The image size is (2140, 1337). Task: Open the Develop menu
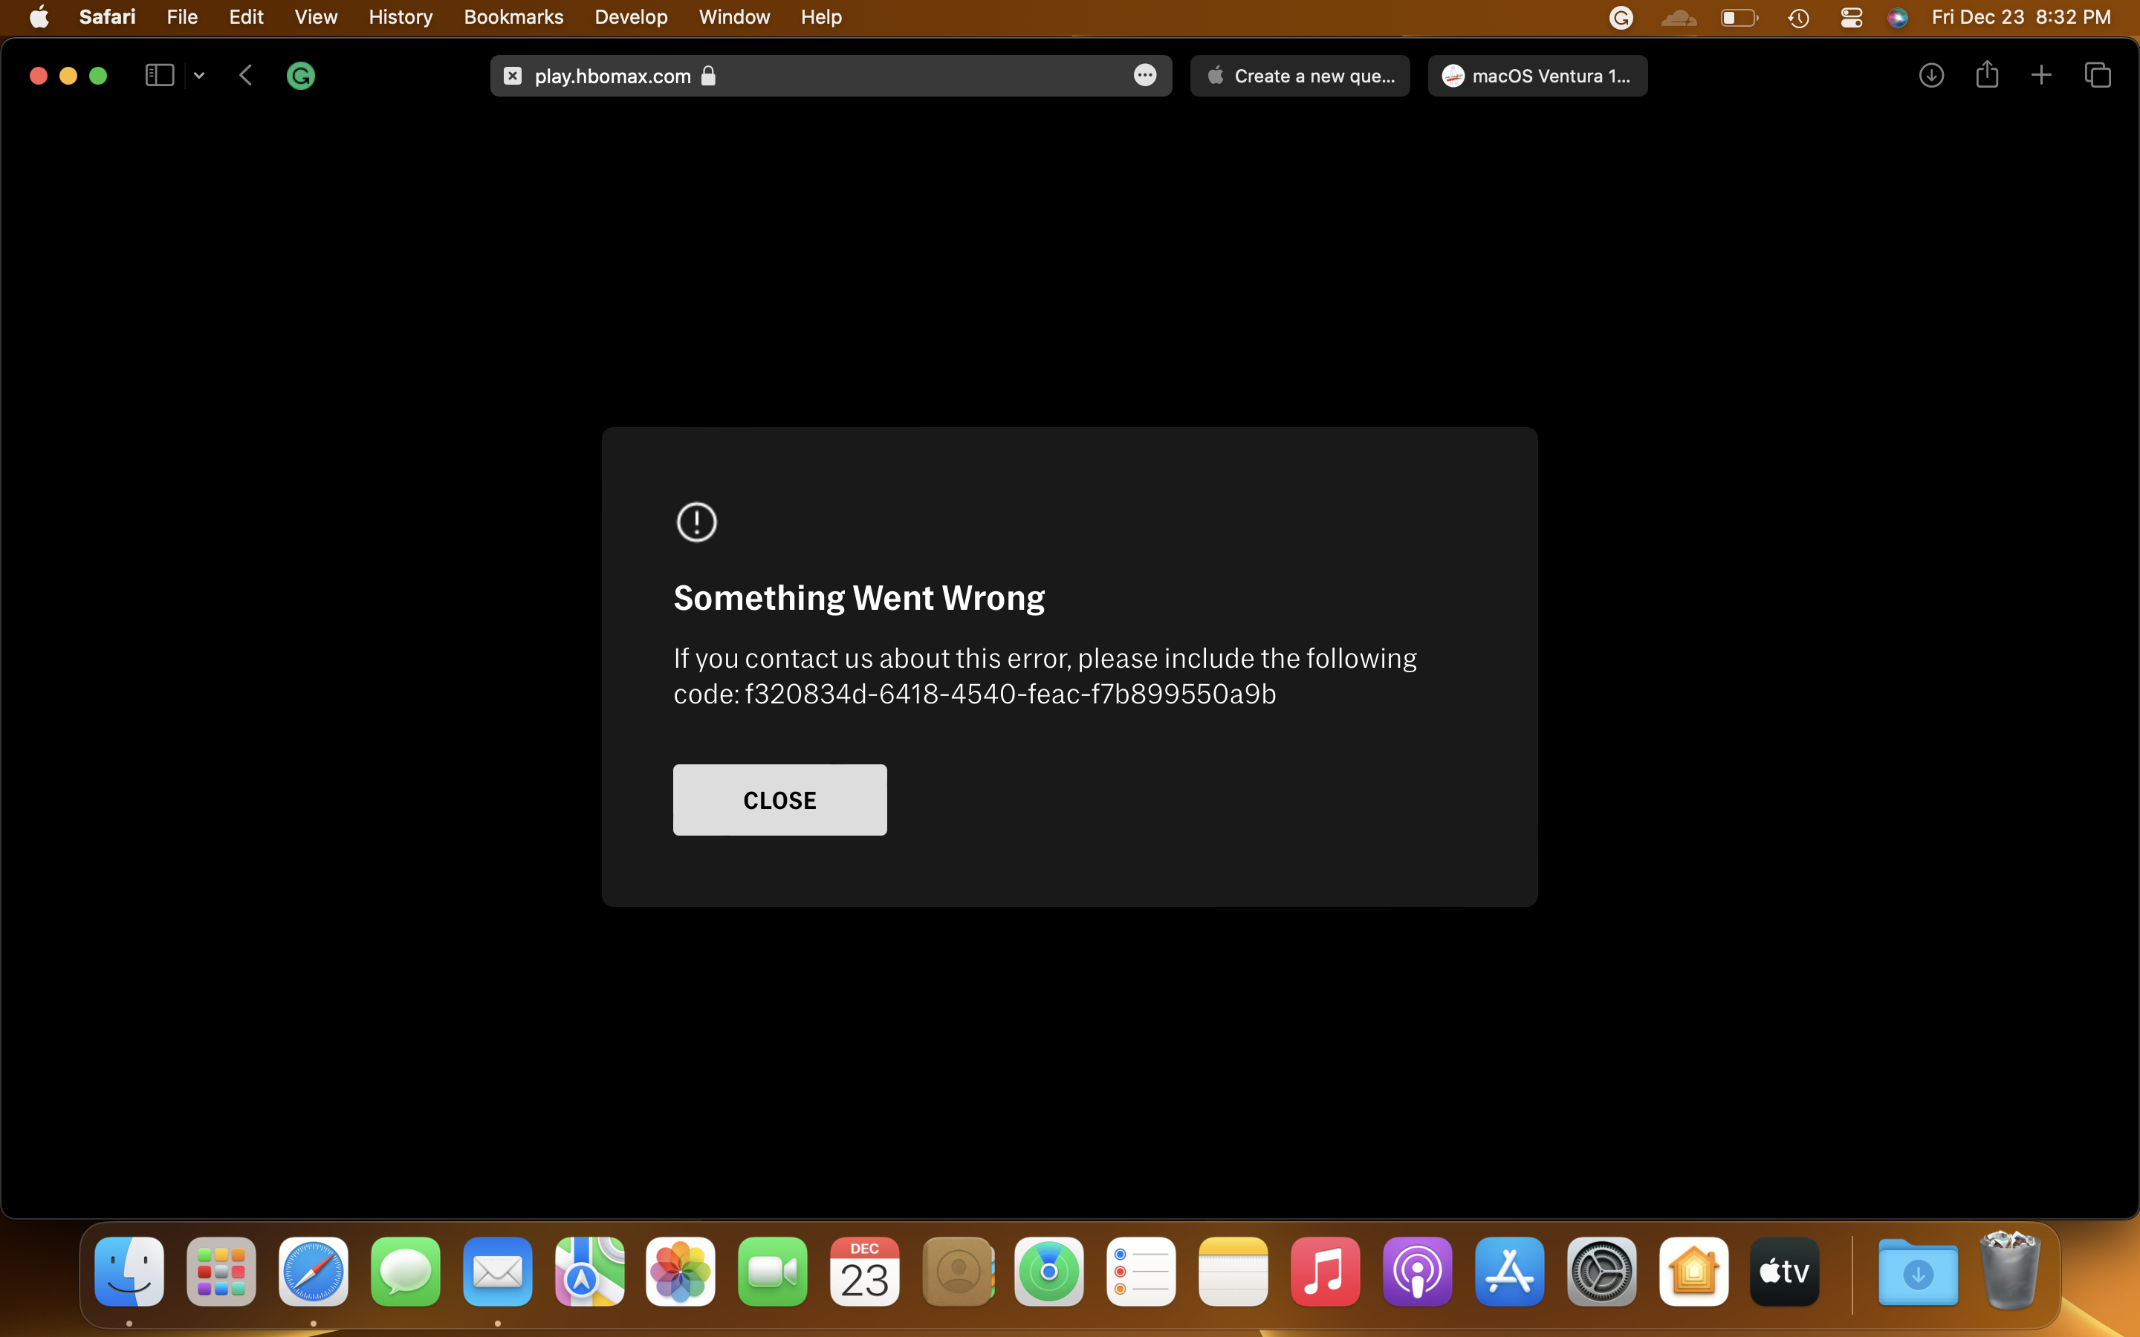coord(631,17)
